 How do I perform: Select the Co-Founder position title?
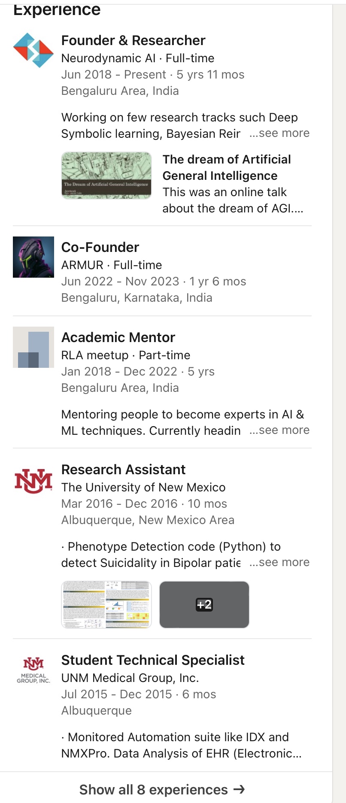[100, 247]
